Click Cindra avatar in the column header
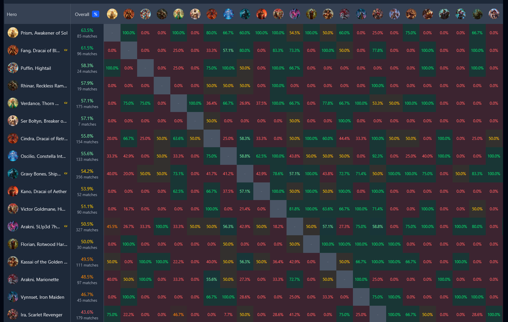Screen dimensions: 508x322 point(212,14)
